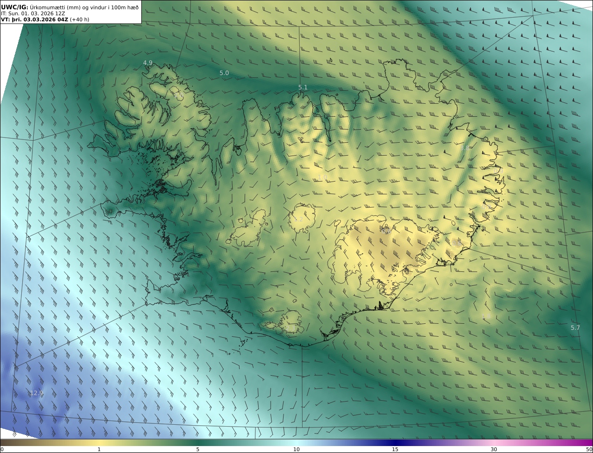Click the 1.2 value inside glacier outline
Screen dimensions: 593x453
298,219
